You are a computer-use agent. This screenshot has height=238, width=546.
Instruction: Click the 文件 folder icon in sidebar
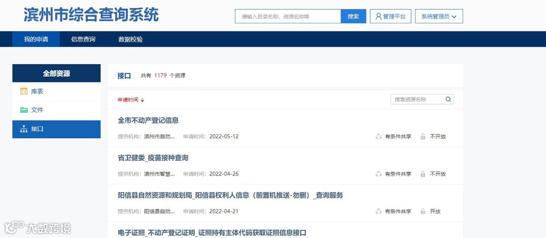(x=24, y=110)
